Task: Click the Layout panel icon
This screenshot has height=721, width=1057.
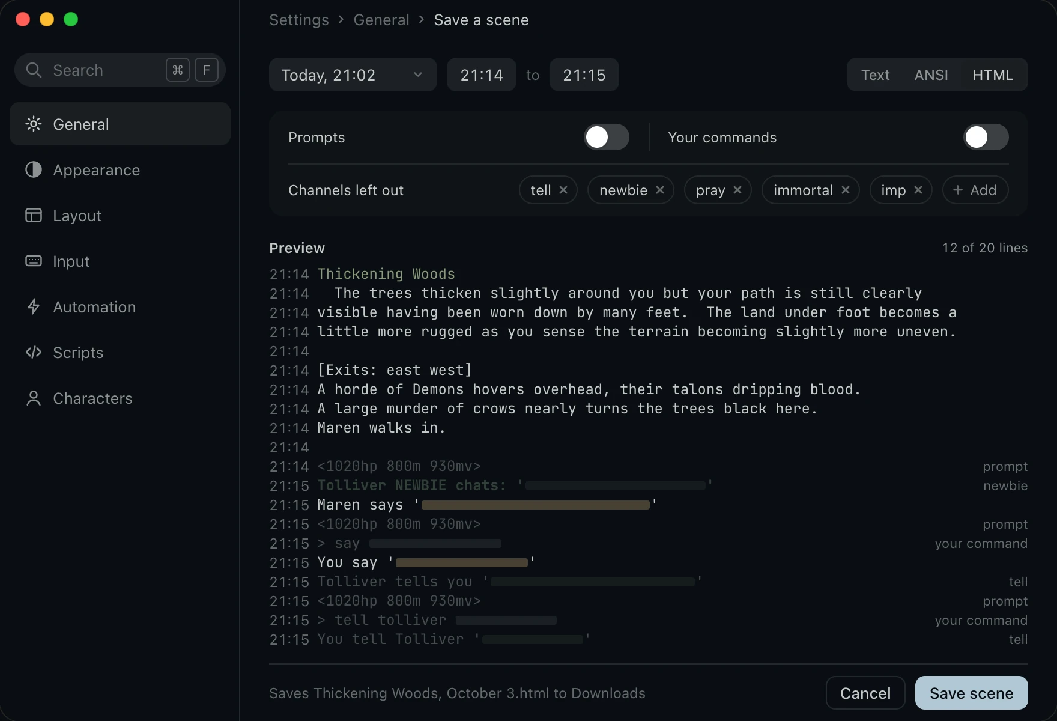Action: (34, 216)
